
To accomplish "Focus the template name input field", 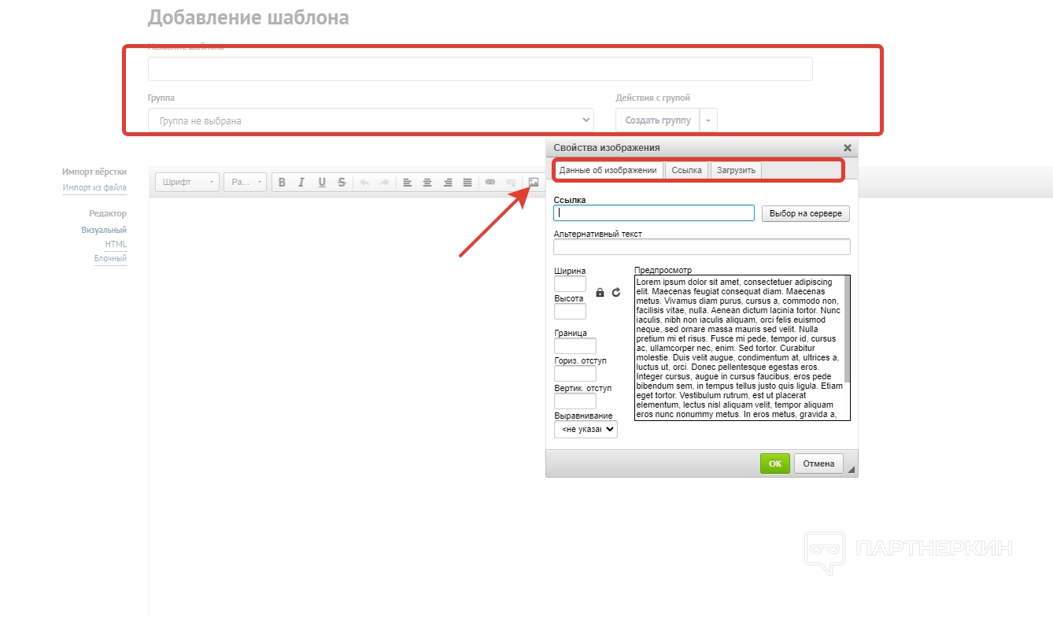I will tap(480, 68).
